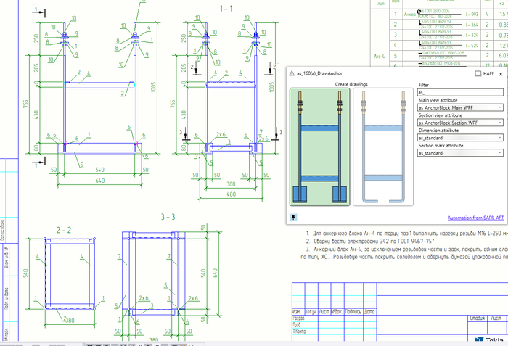Focus the Filter text field
The image size is (508, 346).
click(459, 92)
